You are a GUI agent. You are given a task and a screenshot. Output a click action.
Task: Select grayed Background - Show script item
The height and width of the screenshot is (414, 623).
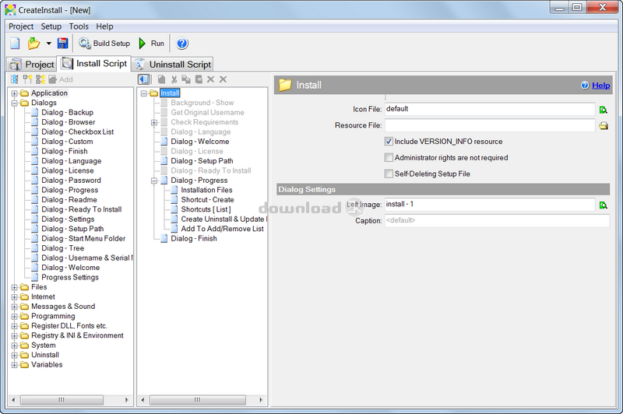pos(202,103)
